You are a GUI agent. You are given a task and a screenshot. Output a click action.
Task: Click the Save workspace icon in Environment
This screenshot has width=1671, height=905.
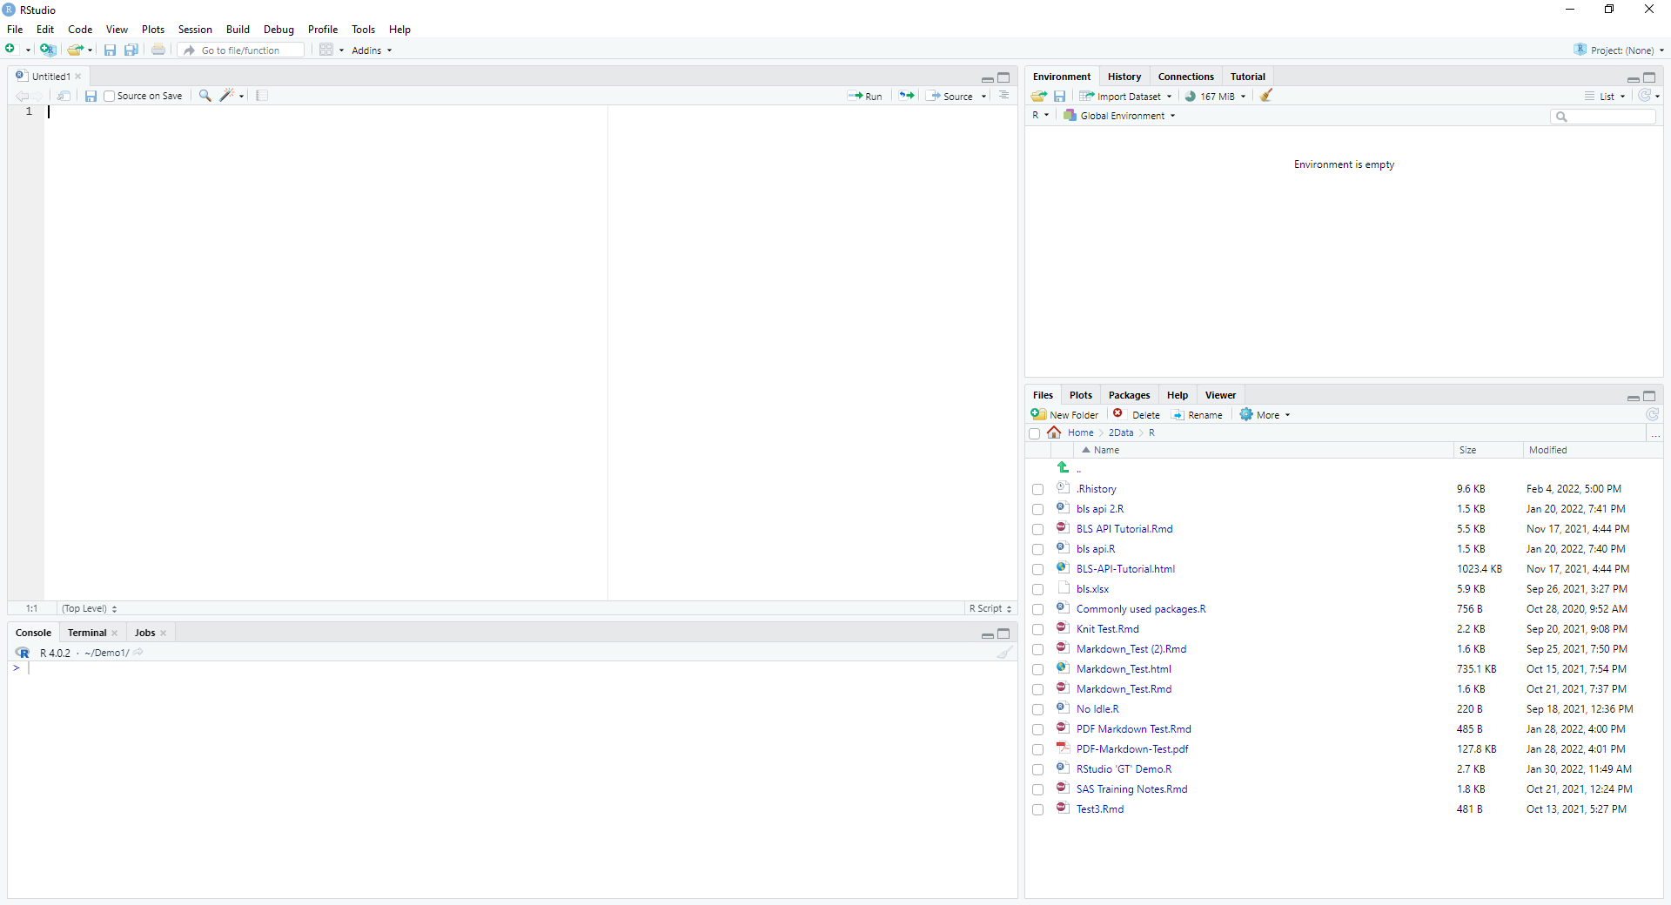tap(1059, 96)
